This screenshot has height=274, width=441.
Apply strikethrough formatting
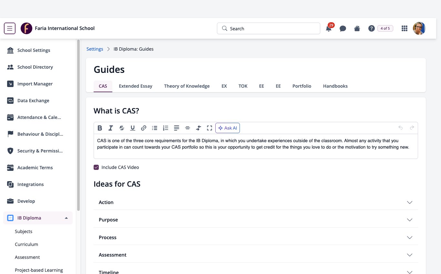(122, 128)
